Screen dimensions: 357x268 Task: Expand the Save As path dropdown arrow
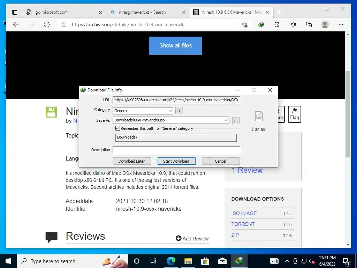[x=226, y=120]
